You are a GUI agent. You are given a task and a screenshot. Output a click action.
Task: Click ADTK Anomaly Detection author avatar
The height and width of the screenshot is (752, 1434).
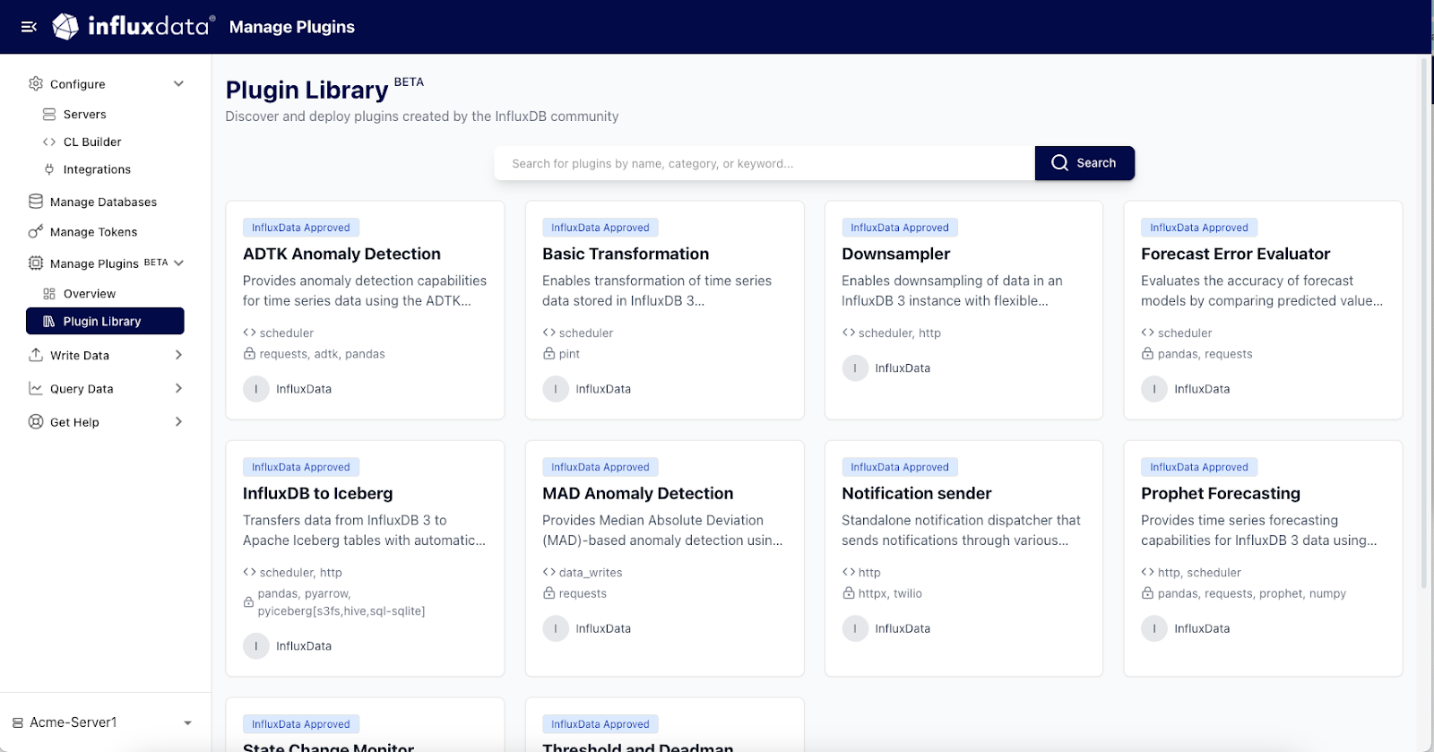(x=256, y=389)
